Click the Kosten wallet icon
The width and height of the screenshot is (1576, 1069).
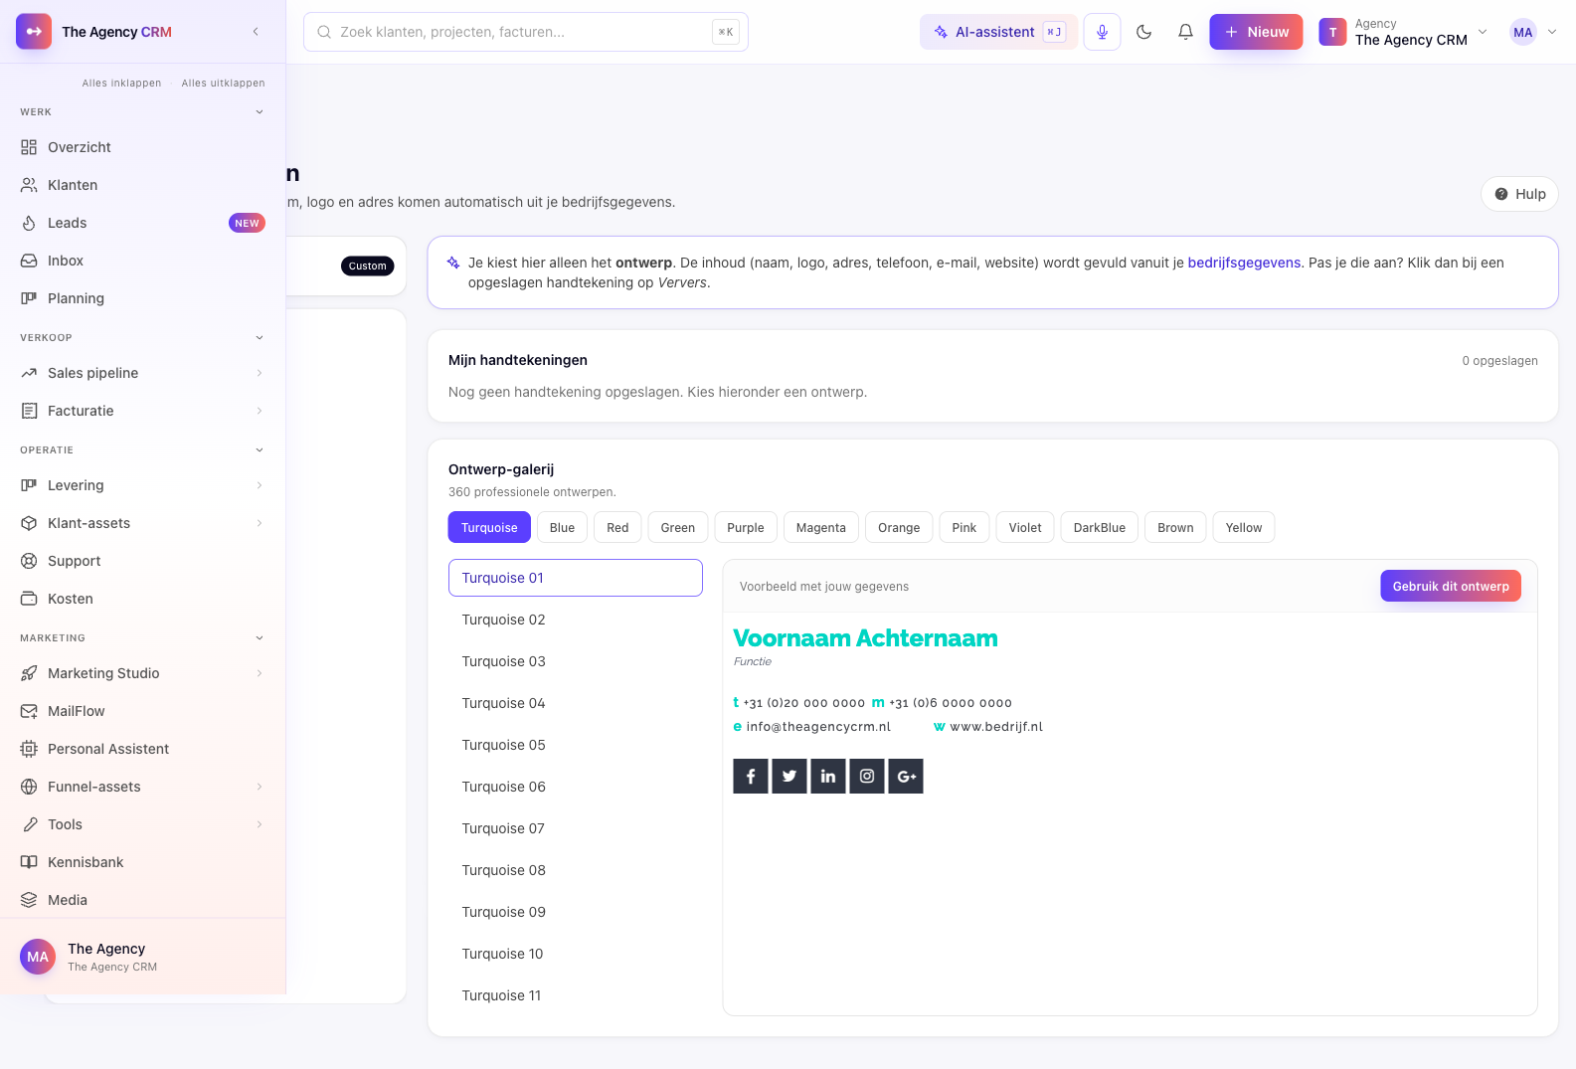point(29,599)
